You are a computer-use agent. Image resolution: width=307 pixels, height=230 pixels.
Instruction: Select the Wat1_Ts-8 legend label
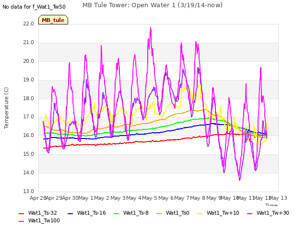click(x=136, y=213)
